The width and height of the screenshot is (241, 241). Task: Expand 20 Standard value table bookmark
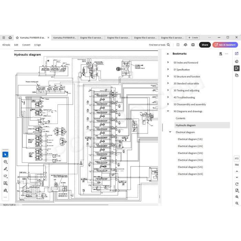click(168, 83)
